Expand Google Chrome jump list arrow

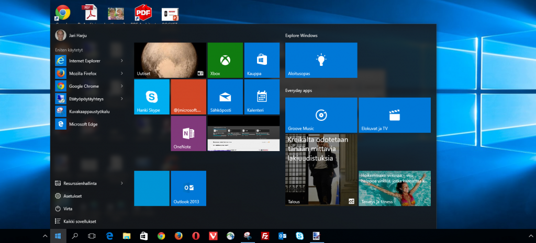121,86
